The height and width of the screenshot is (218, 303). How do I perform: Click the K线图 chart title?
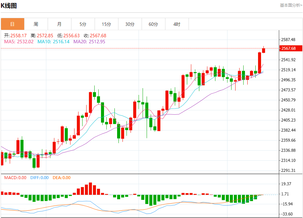(x=9, y=6)
